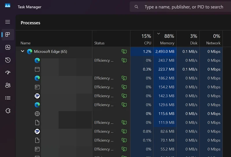Open the Startup apps sidebar icon

(8, 72)
